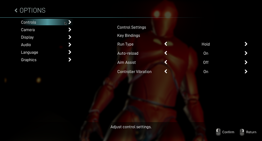Select the Audio menu item

[26, 45]
